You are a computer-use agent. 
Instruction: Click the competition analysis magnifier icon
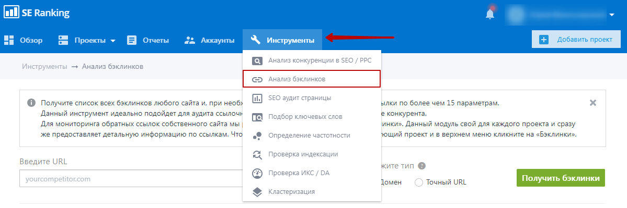point(257,61)
